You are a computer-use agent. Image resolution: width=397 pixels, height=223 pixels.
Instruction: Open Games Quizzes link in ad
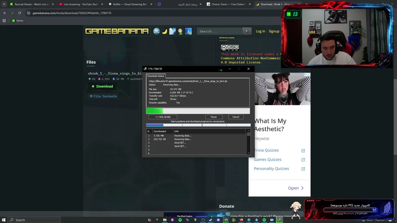pyautogui.click(x=268, y=160)
